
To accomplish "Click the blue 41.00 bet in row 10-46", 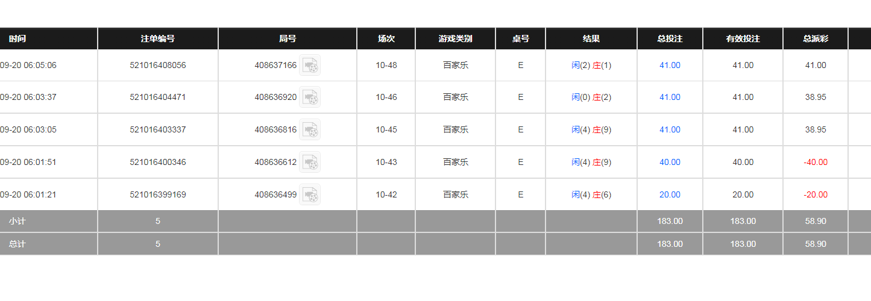I will (670, 97).
